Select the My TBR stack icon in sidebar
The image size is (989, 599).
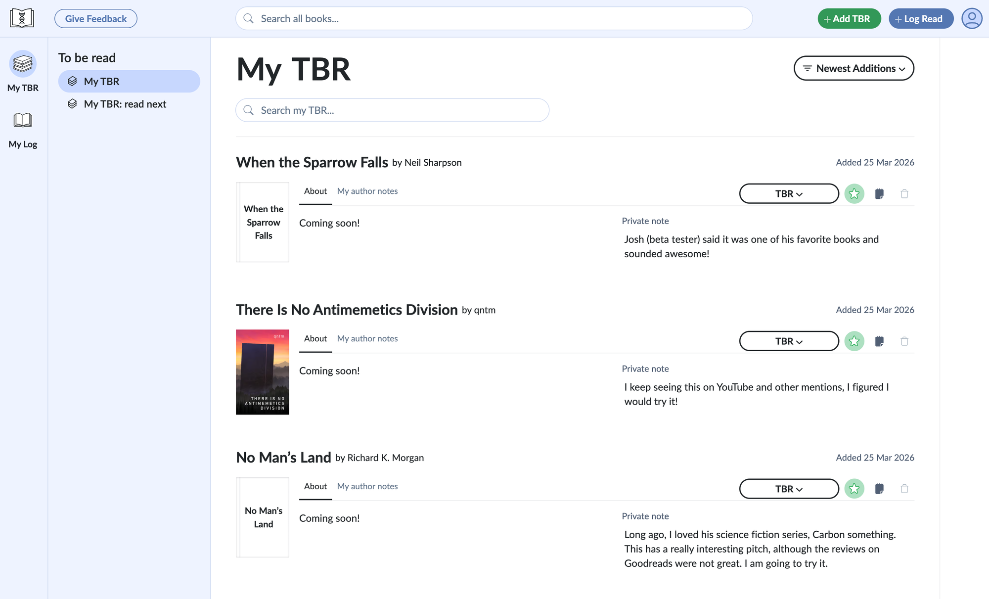[23, 64]
